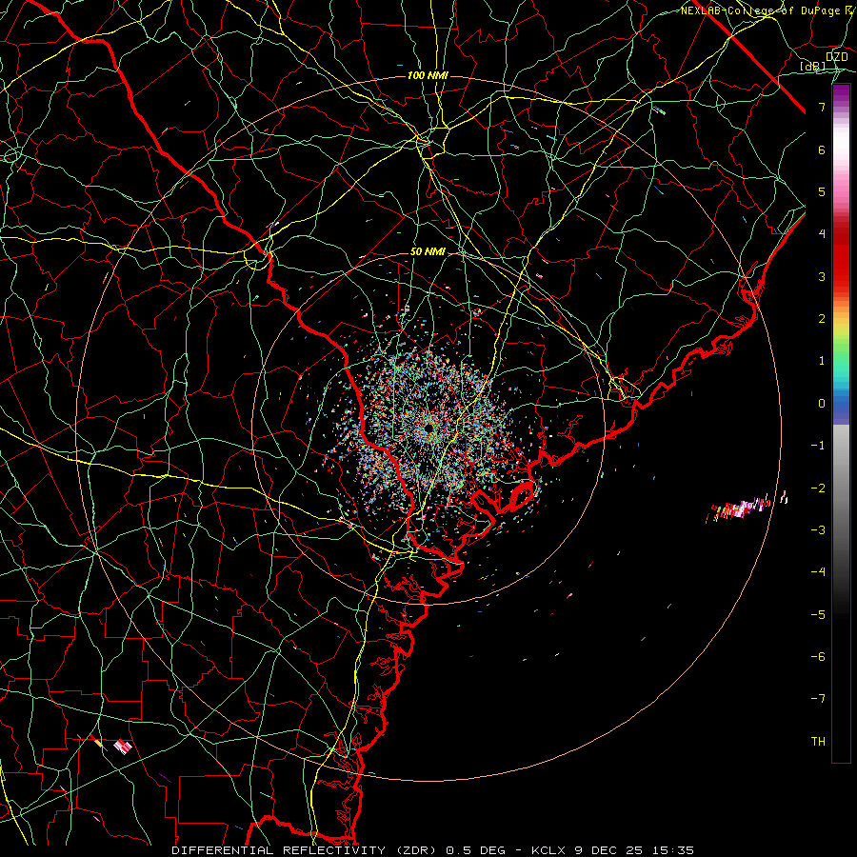The height and width of the screenshot is (857, 857).
Task: Click the "-3" value on the color scale
Action: point(818,530)
